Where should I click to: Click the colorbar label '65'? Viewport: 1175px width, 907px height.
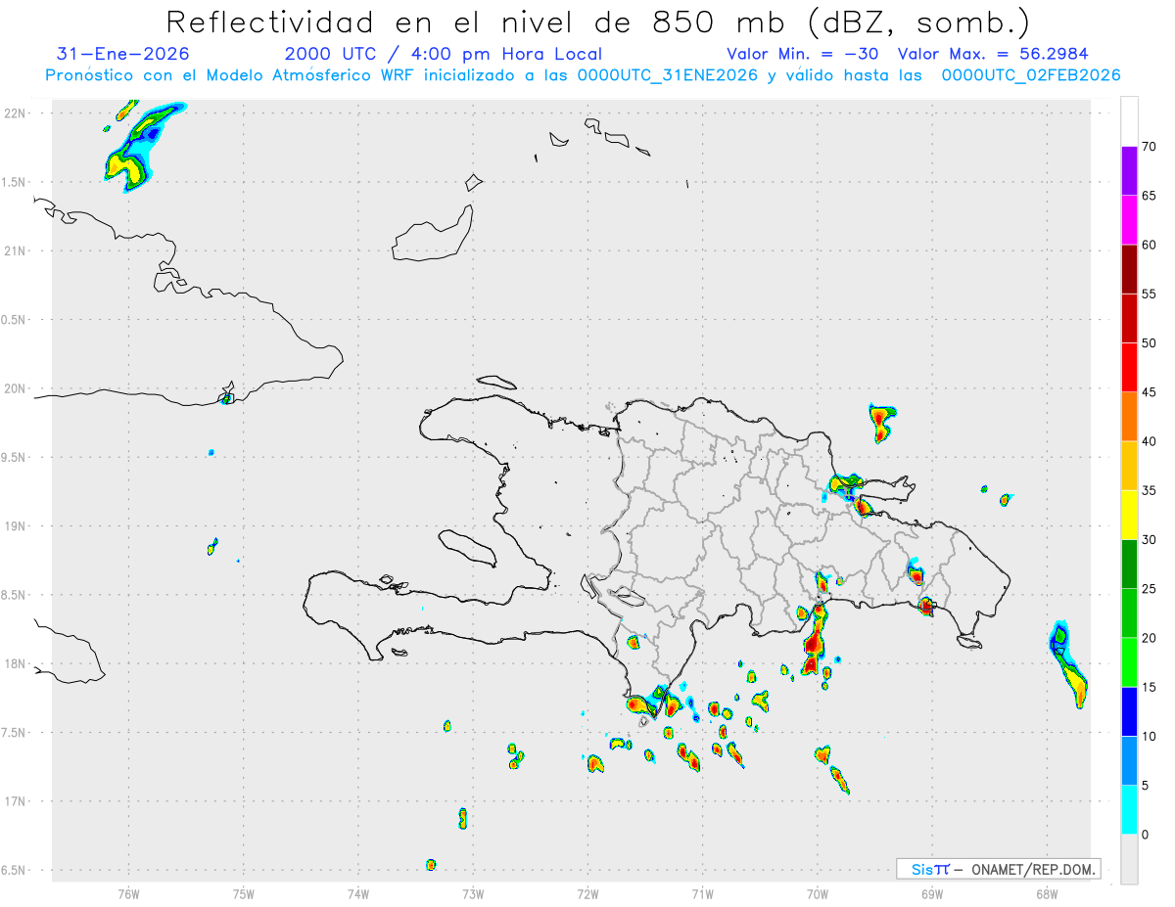[x=1150, y=196]
